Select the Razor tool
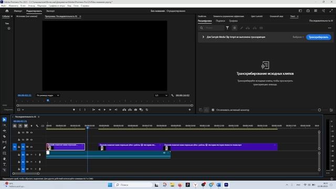Viewport: 336px width, 189px height. [4, 136]
